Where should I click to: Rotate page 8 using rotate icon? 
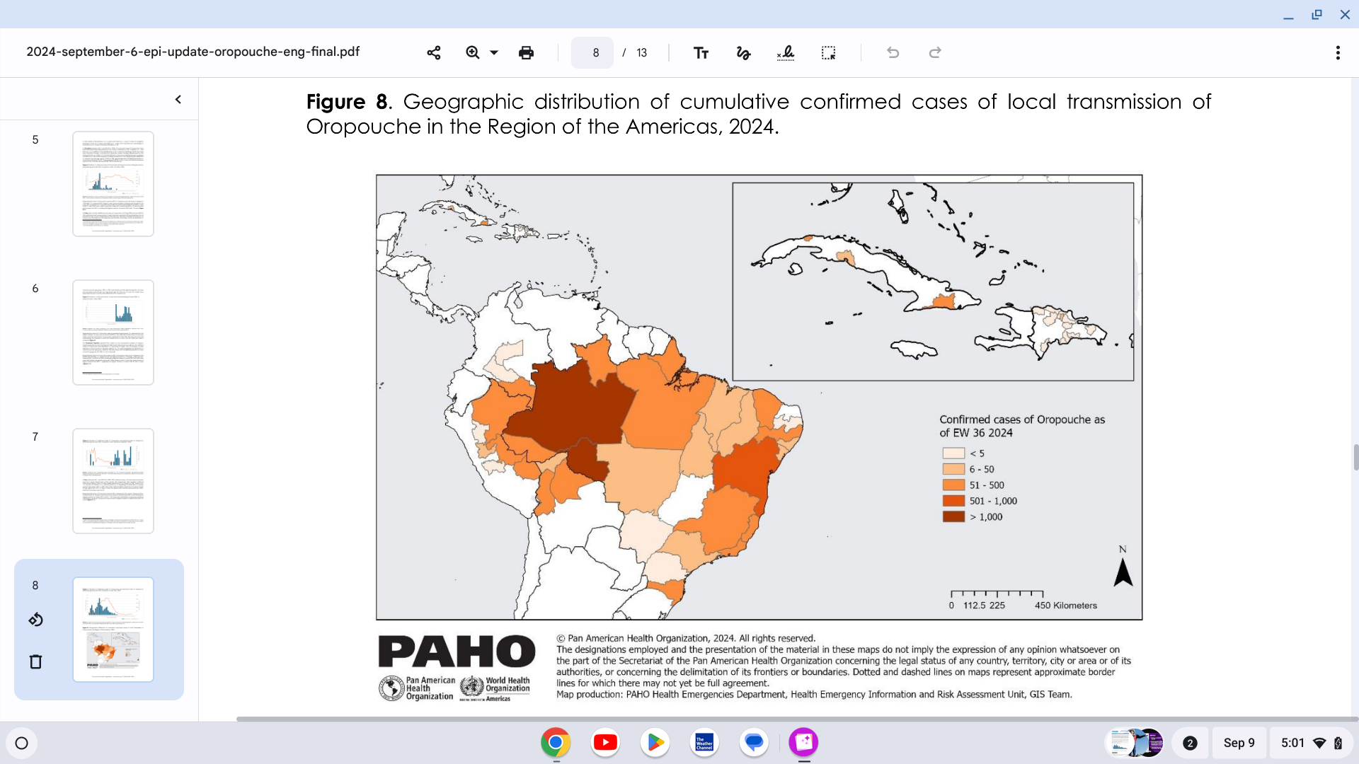(x=36, y=620)
